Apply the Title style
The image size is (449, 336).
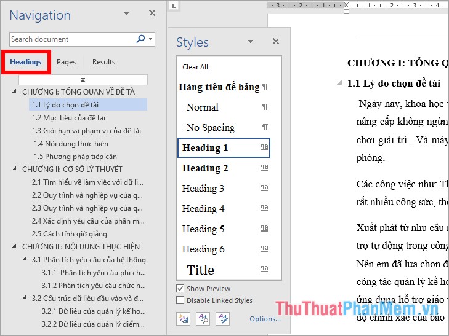point(224,269)
